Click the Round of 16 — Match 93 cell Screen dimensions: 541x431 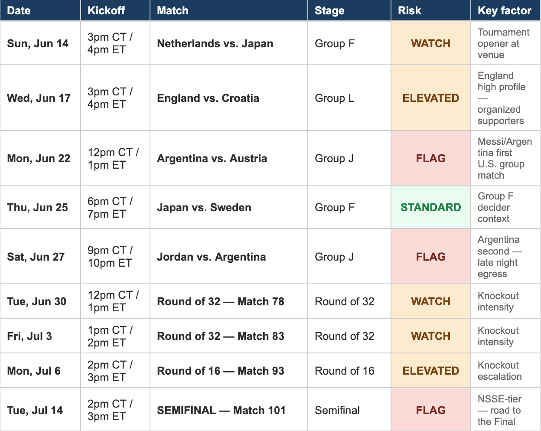coord(229,370)
